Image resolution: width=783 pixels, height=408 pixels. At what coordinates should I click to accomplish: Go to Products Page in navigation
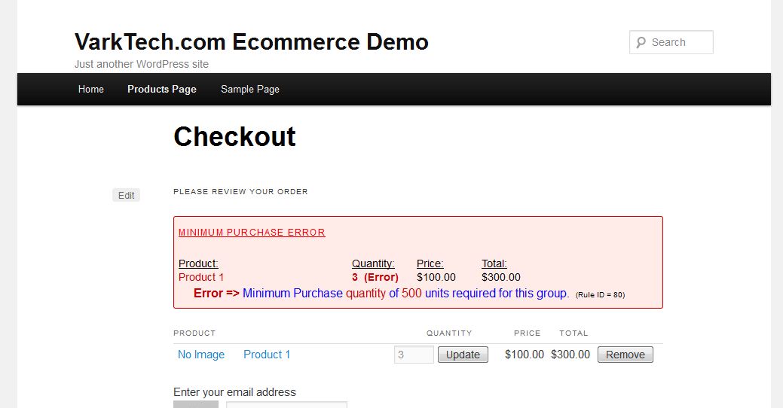pyautogui.click(x=162, y=90)
